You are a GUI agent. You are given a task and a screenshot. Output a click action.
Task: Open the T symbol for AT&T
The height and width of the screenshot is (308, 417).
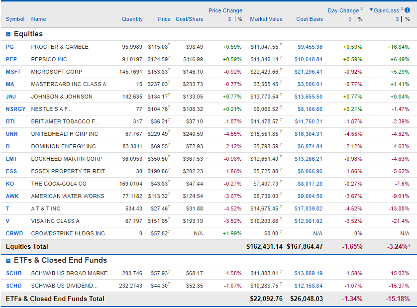point(7,208)
